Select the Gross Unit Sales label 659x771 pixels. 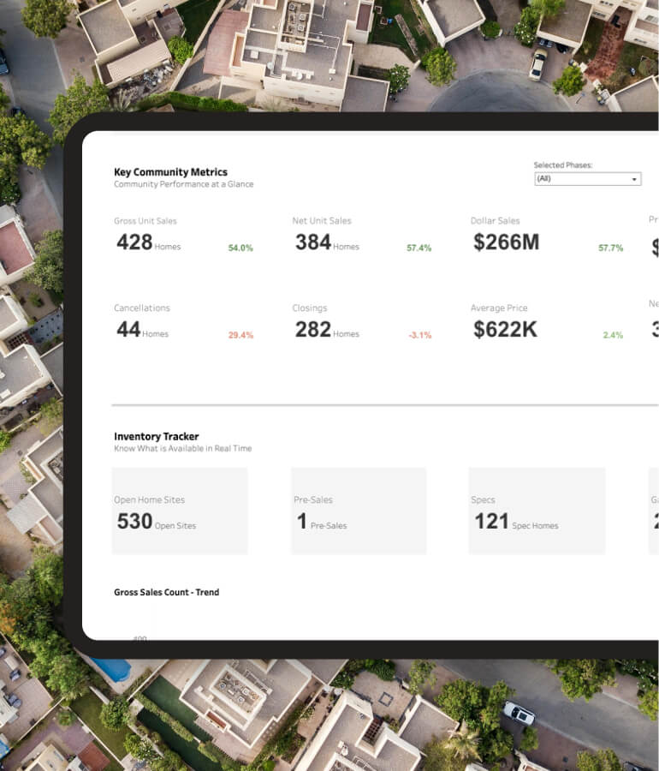pos(145,221)
